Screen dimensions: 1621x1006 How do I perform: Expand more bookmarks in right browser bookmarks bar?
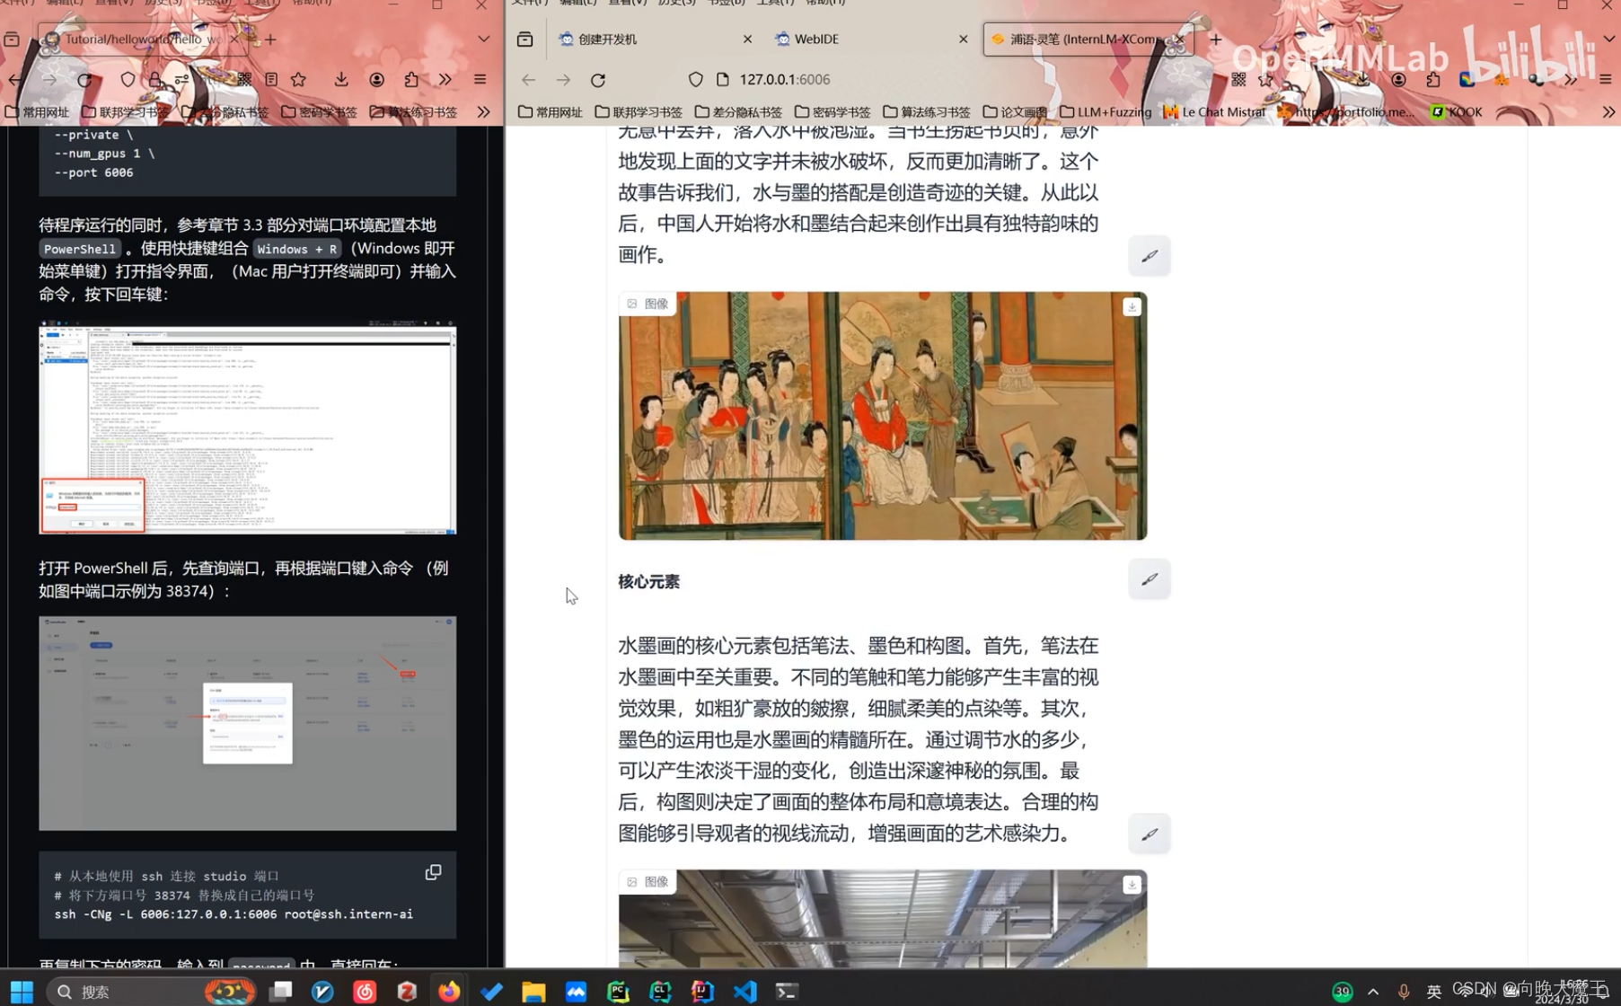1608,112
